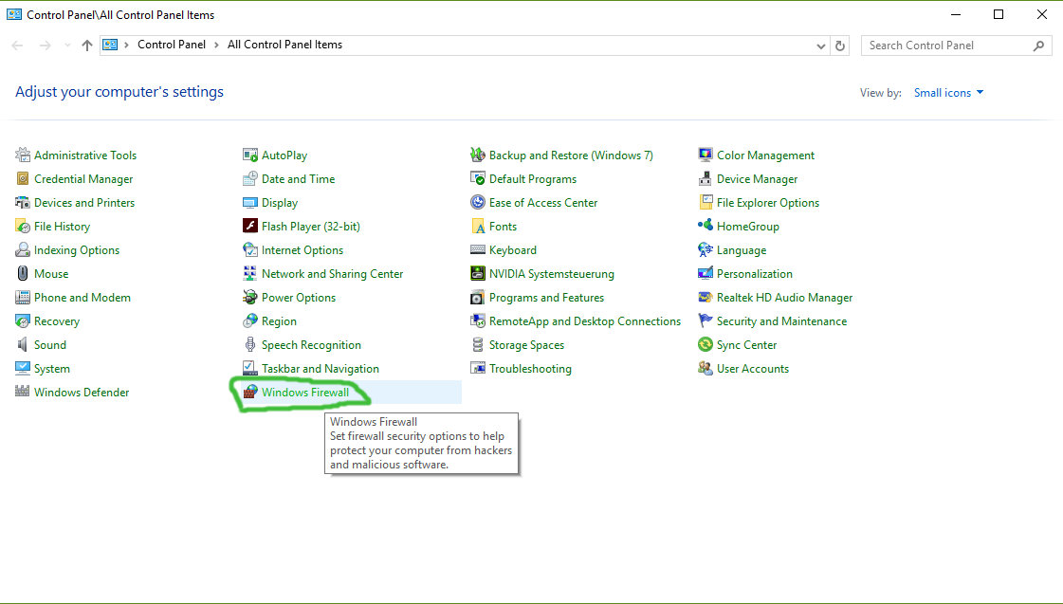Open the Language link
This screenshot has width=1063, height=604.
742,250
